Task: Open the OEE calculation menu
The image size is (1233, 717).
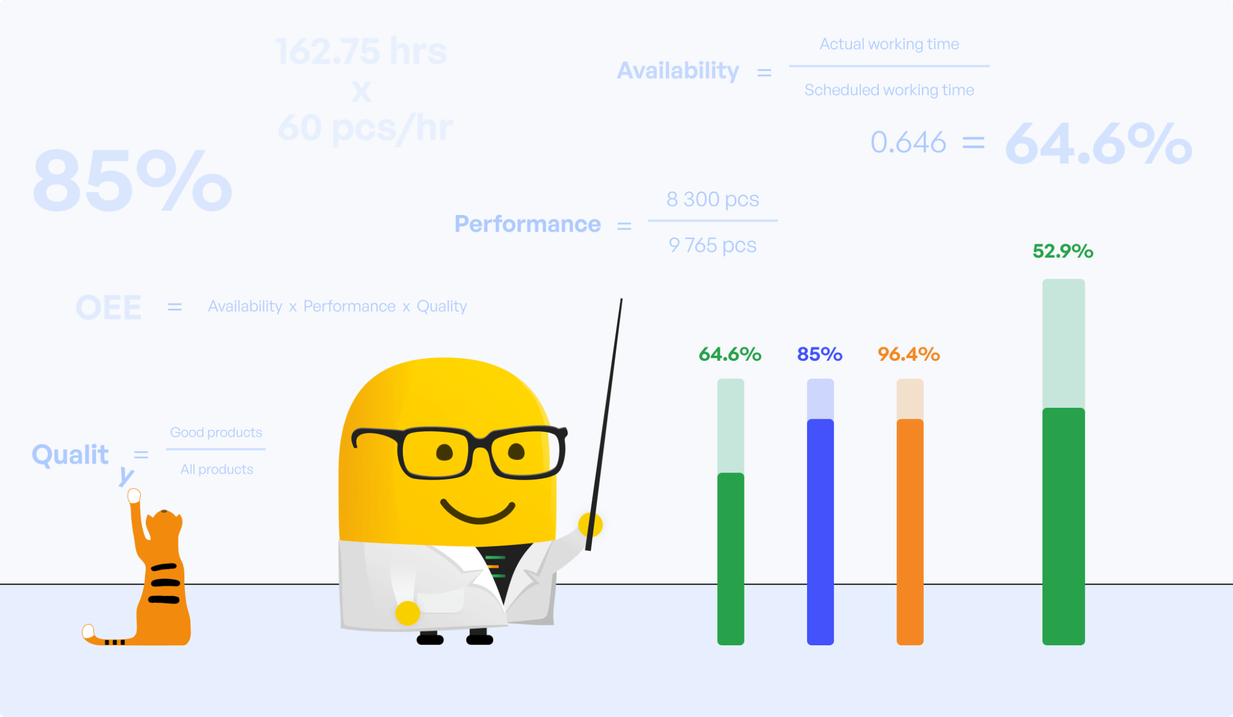Action: pyautogui.click(x=109, y=305)
